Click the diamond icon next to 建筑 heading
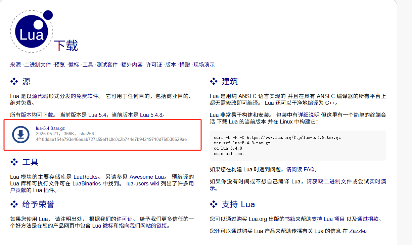The width and height of the screenshot is (412, 245). (214, 81)
